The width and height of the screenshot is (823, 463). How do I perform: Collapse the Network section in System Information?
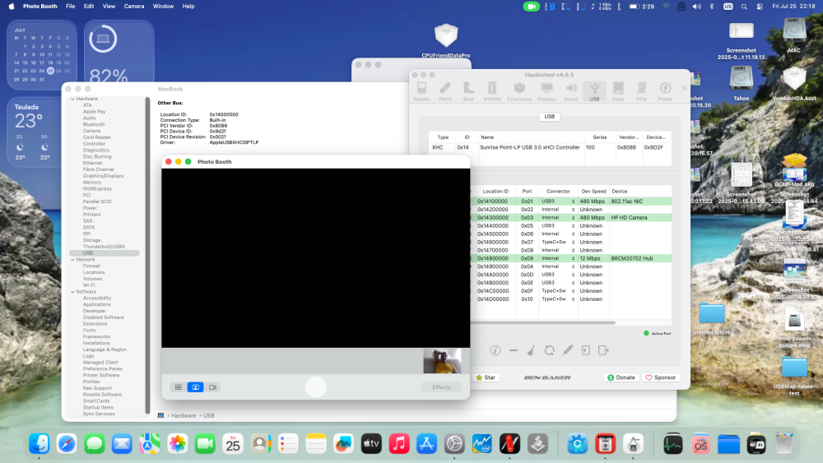pyautogui.click(x=73, y=260)
